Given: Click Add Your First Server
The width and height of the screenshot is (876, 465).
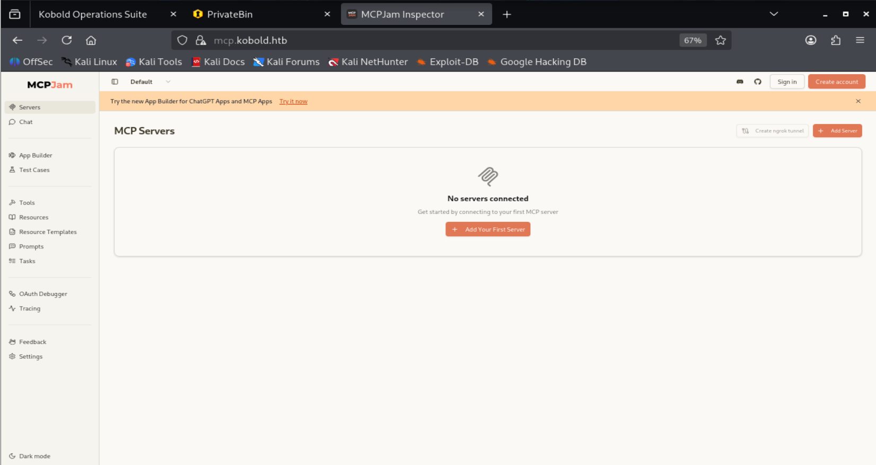Looking at the screenshot, I should coord(488,229).
